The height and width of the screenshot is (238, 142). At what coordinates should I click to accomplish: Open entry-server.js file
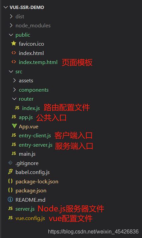click(35, 145)
